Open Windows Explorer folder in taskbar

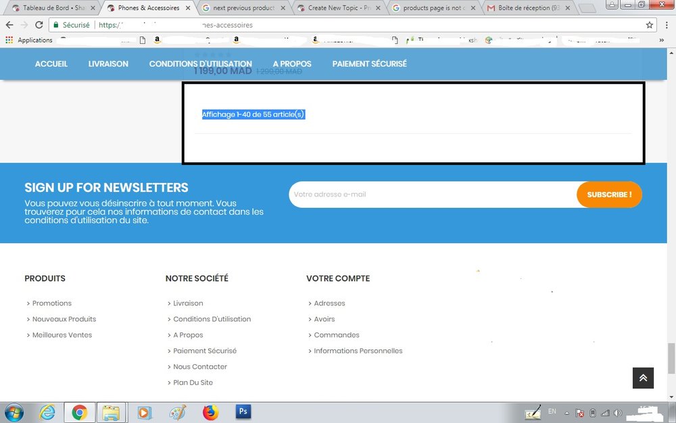[111, 413]
